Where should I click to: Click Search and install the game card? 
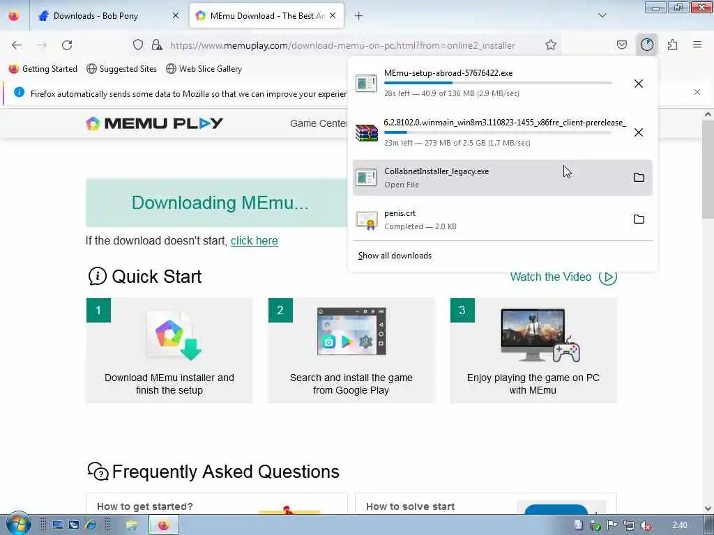(351, 350)
